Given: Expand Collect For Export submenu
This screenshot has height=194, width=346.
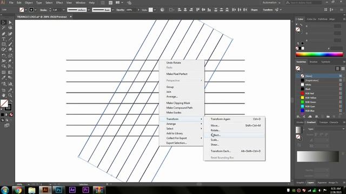Looking at the screenshot, I should coord(182,138).
